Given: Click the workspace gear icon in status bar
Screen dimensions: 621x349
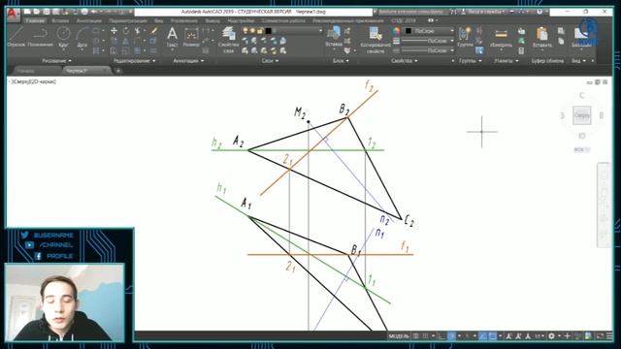Looking at the screenshot, I should (x=551, y=336).
